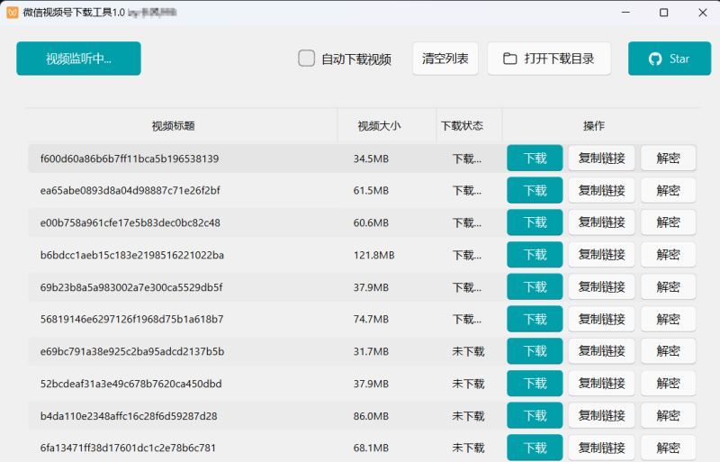Click the 视频大小 column header

point(379,126)
